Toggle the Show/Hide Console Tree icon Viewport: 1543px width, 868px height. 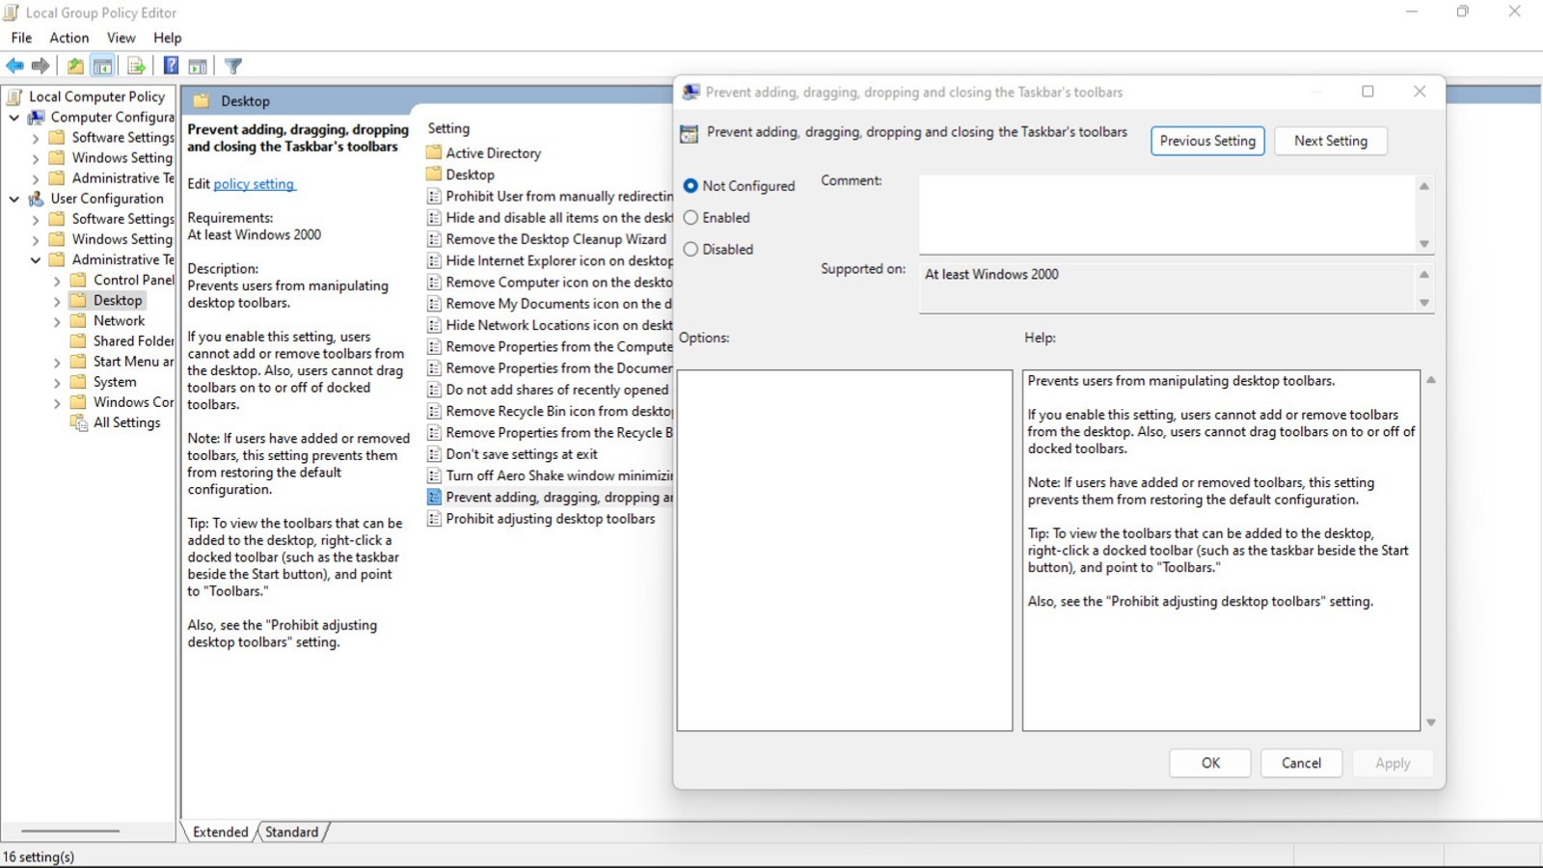[101, 66]
